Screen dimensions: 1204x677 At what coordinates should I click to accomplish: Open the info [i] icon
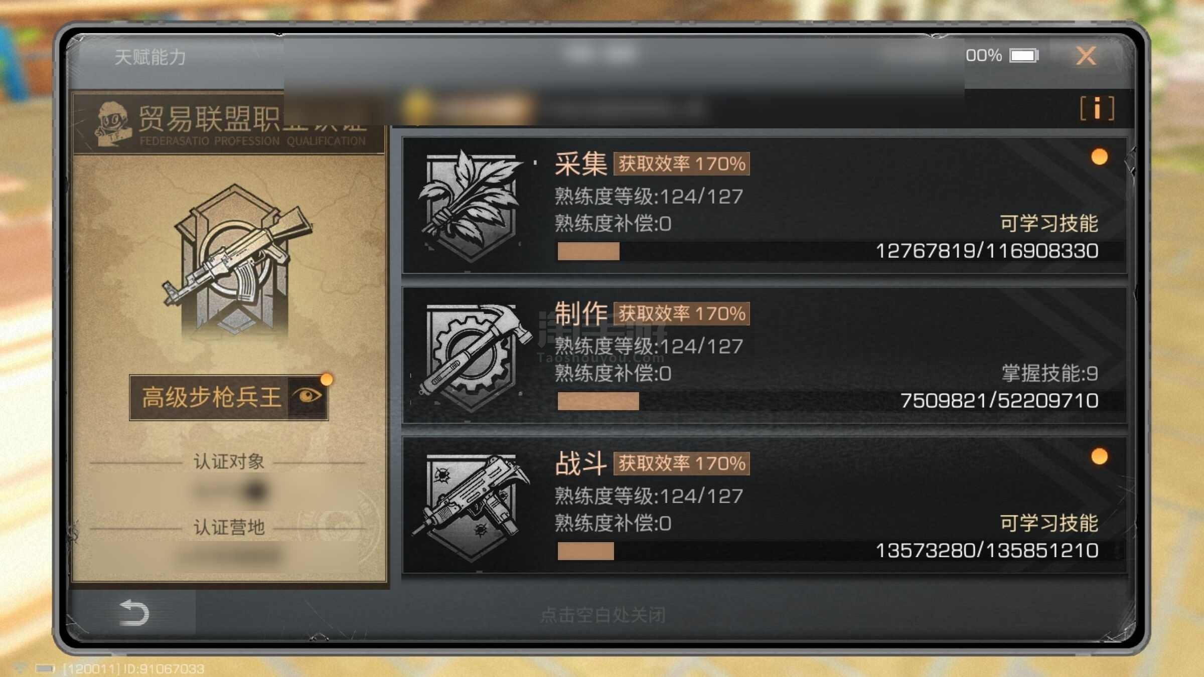1097,108
